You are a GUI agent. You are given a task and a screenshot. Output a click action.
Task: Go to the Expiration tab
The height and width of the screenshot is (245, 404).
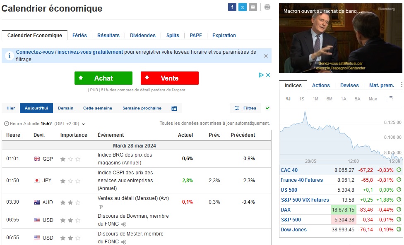point(224,36)
